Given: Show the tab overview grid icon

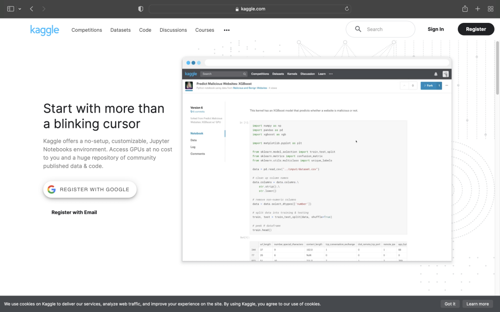Looking at the screenshot, I should tap(490, 9).
